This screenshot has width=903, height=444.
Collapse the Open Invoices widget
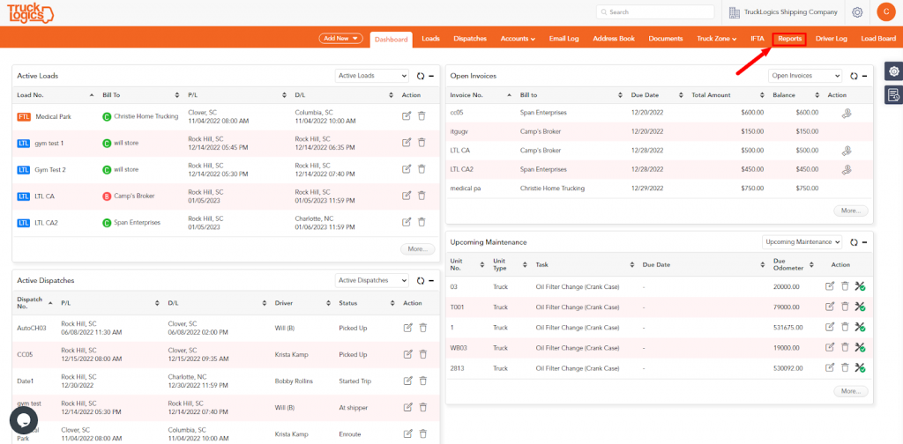[x=864, y=76]
